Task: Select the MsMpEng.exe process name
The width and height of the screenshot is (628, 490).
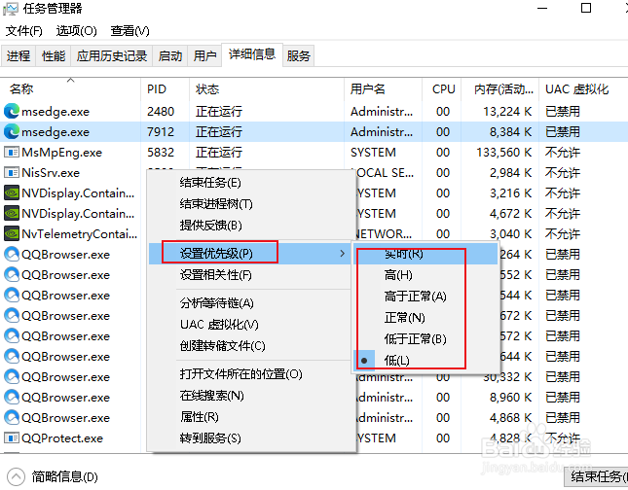Action: [x=61, y=152]
